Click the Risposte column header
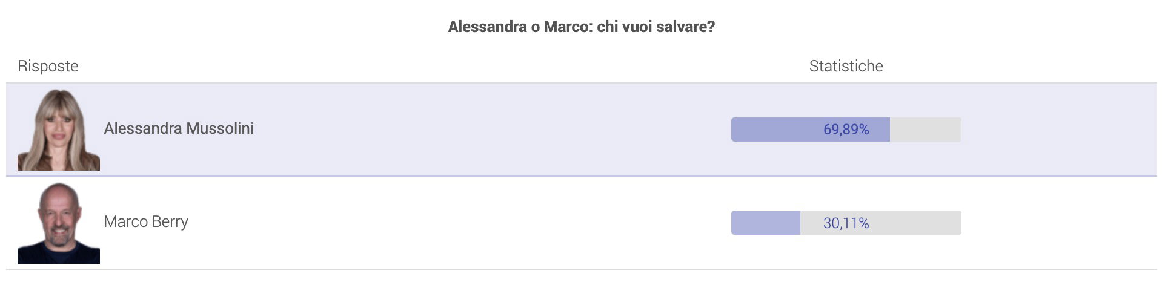 pos(48,66)
